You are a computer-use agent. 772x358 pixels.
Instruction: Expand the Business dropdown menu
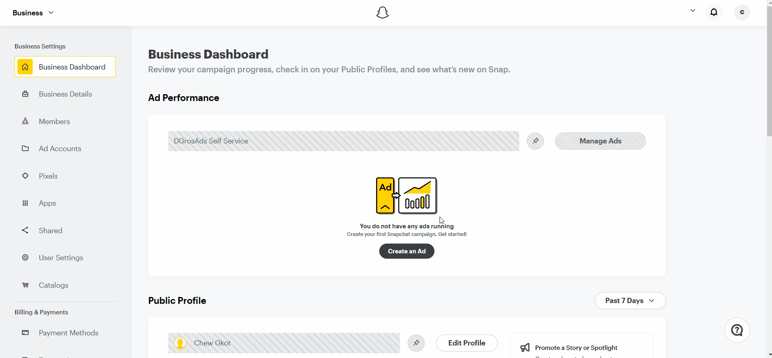point(33,13)
